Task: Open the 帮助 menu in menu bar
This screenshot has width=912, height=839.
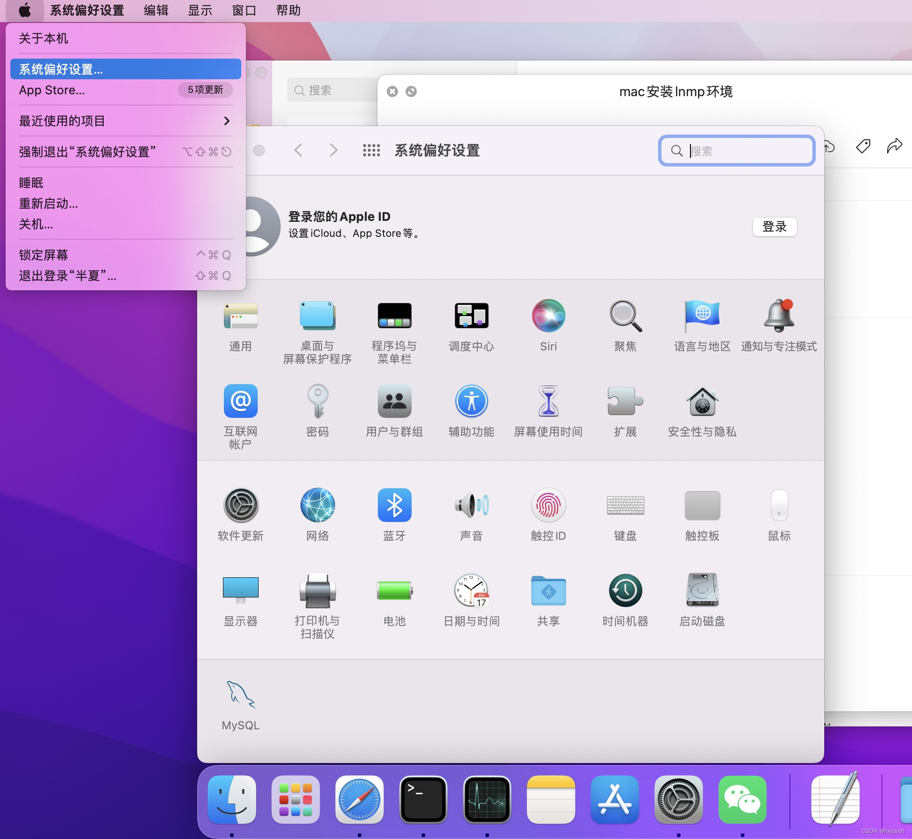Action: [288, 10]
